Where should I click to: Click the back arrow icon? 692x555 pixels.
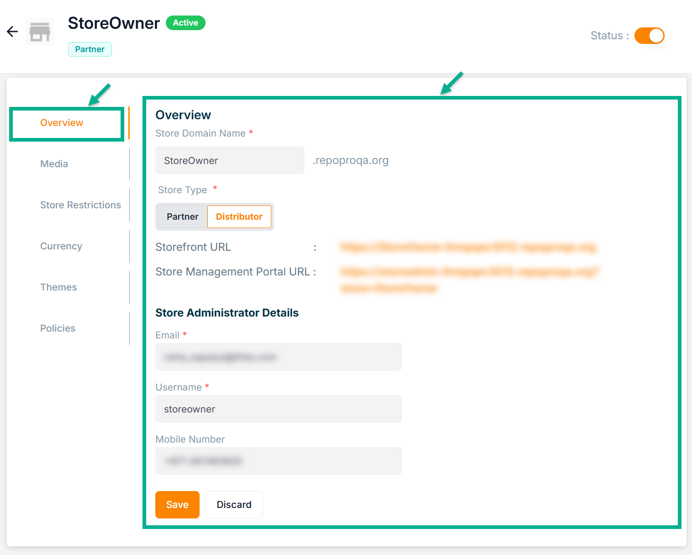[12, 32]
